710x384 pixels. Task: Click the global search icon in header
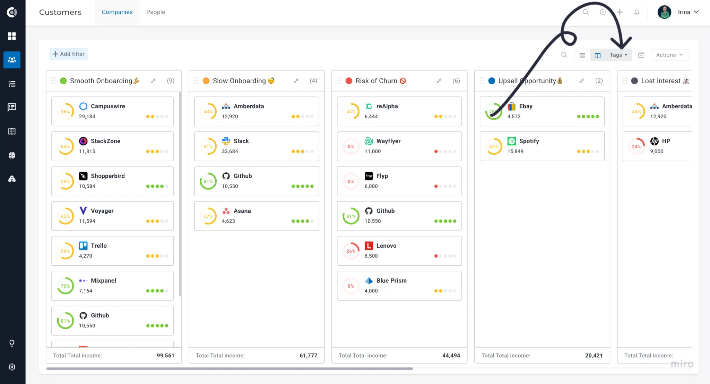coord(586,12)
